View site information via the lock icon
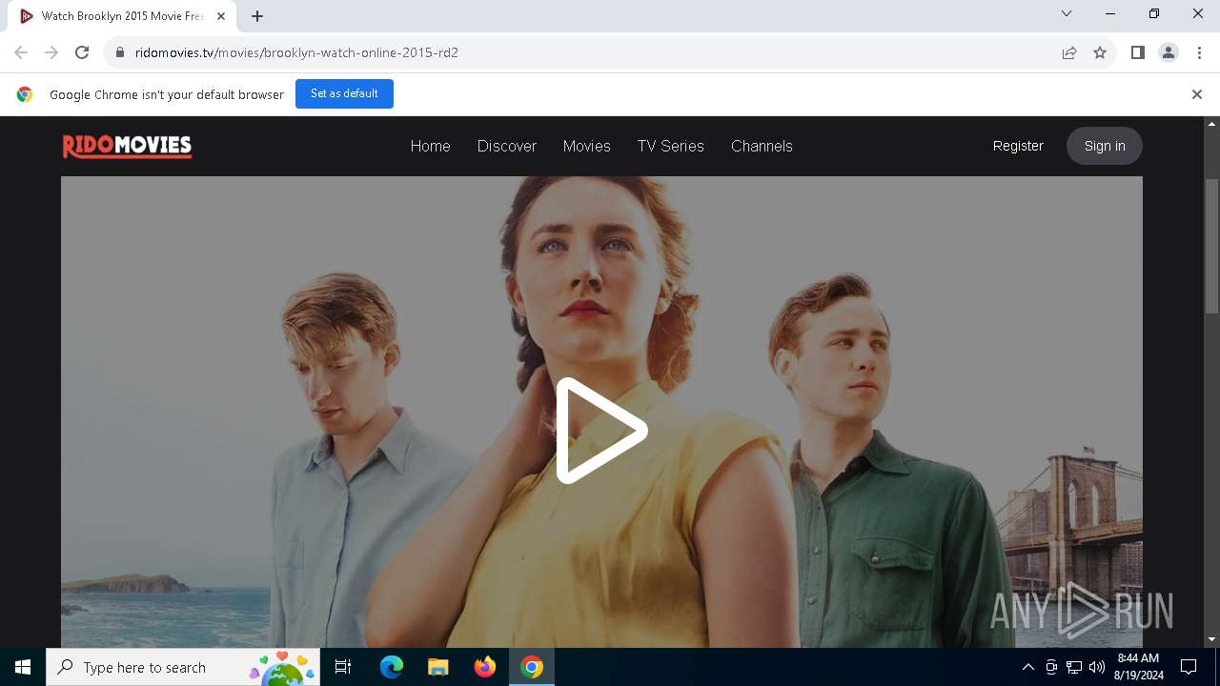The image size is (1220, 686). coord(120,52)
